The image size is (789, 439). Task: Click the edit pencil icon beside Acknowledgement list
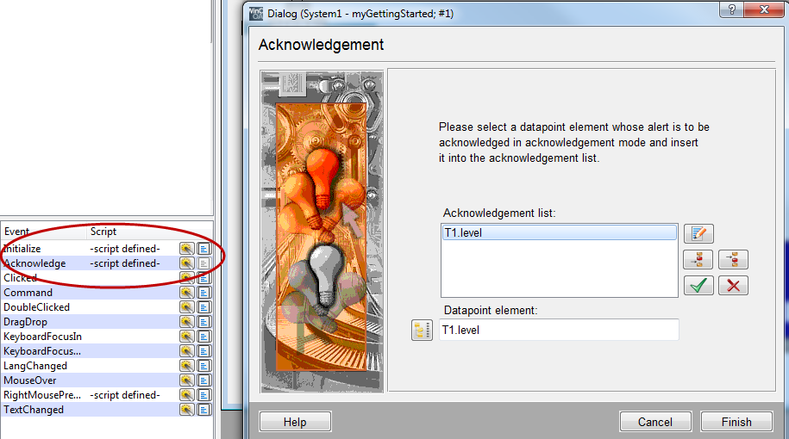pyautogui.click(x=698, y=233)
